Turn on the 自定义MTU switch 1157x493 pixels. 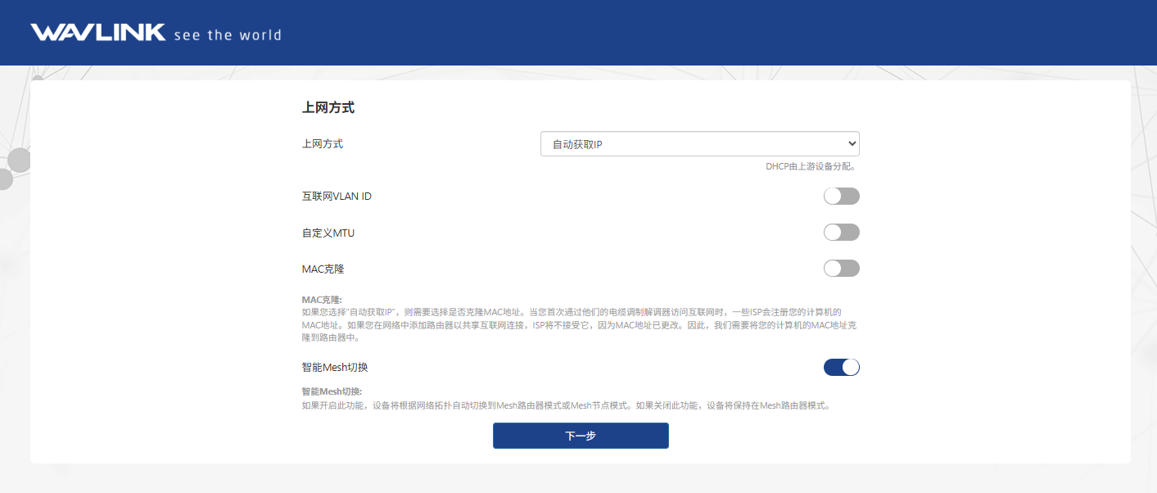[841, 233]
